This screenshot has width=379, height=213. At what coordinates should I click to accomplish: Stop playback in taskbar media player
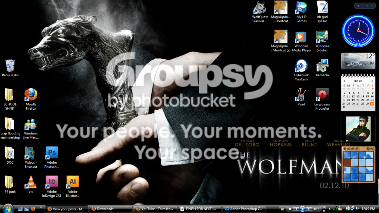290,209
